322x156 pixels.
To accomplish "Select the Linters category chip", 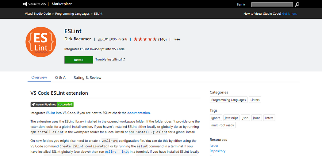I will coord(255,100).
